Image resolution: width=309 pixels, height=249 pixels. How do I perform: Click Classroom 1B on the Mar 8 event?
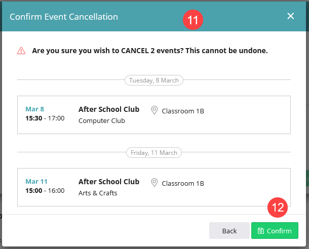(x=183, y=111)
